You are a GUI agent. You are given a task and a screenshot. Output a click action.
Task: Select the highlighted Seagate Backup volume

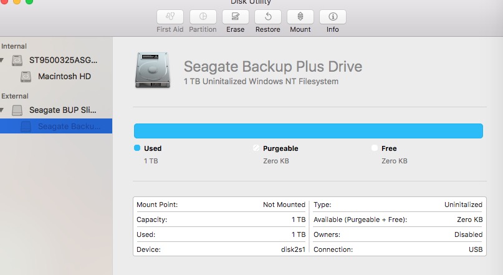68,127
